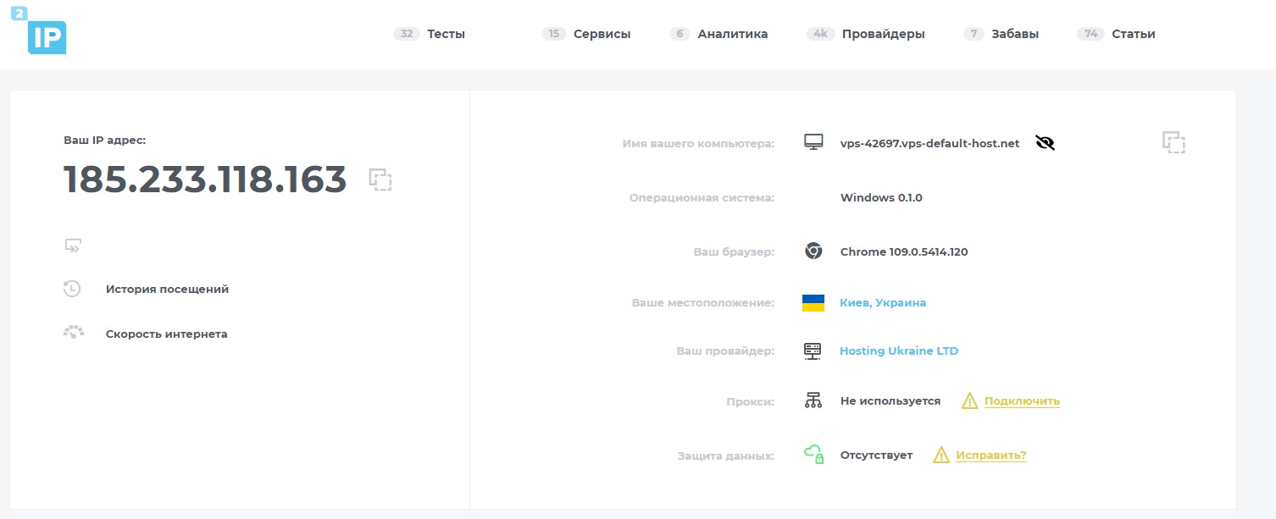Viewport: 1276px width, 519px height.
Task: Click the 2IP site logo
Action: pyautogui.click(x=40, y=34)
